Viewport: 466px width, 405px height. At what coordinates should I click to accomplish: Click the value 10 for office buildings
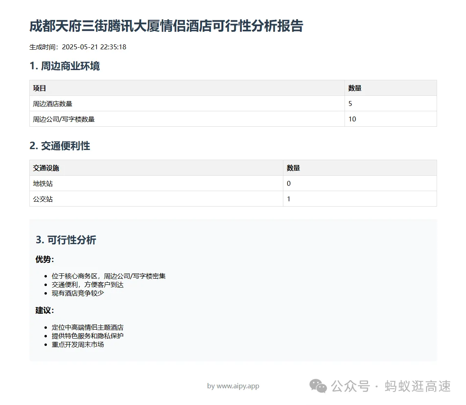(x=352, y=119)
